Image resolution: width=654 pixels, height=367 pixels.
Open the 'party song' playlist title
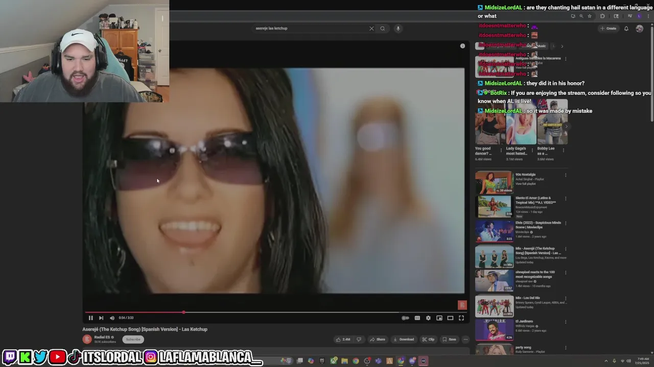point(523,348)
